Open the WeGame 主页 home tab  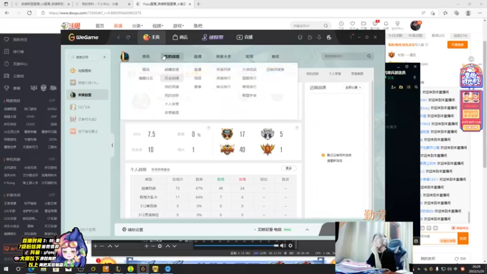click(x=151, y=37)
